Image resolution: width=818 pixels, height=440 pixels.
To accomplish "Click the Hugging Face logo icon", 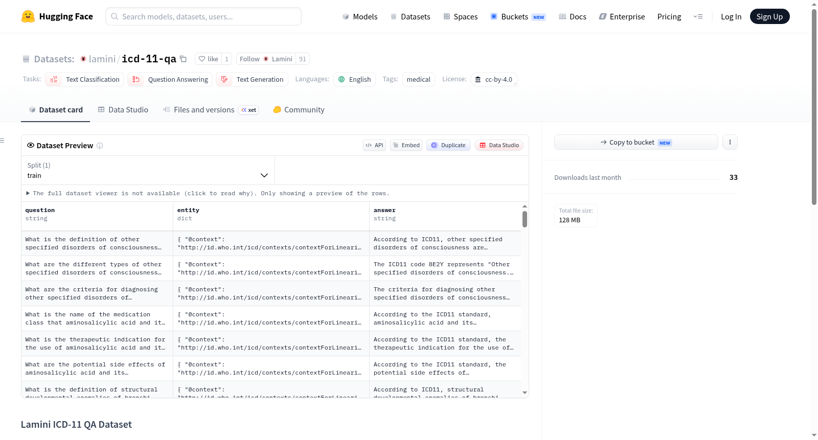I will (x=28, y=16).
